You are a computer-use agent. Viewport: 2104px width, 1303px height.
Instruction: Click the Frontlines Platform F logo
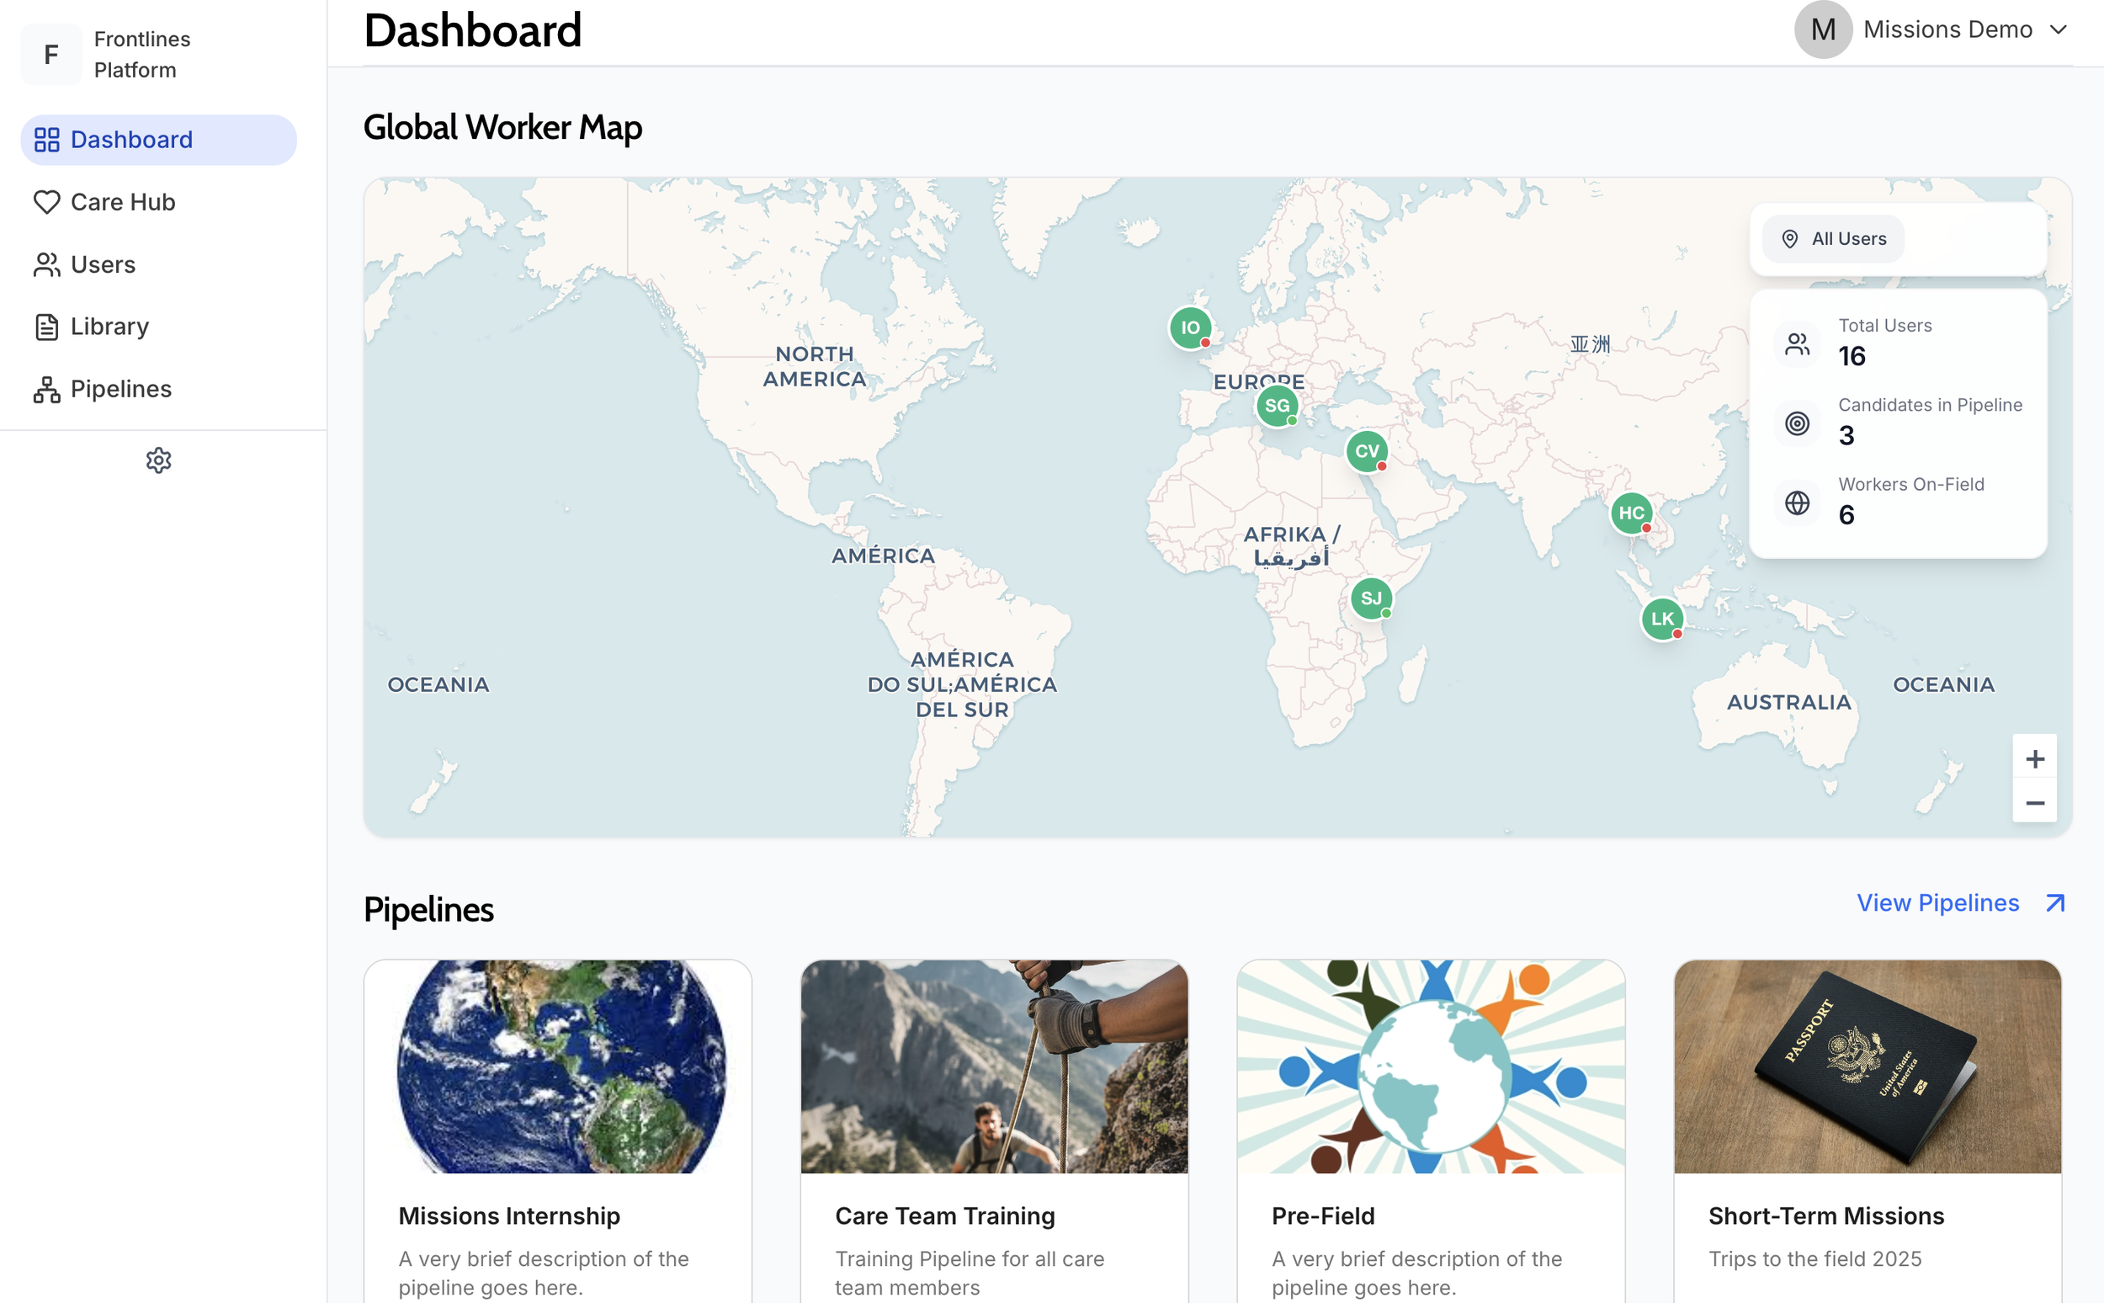click(50, 54)
